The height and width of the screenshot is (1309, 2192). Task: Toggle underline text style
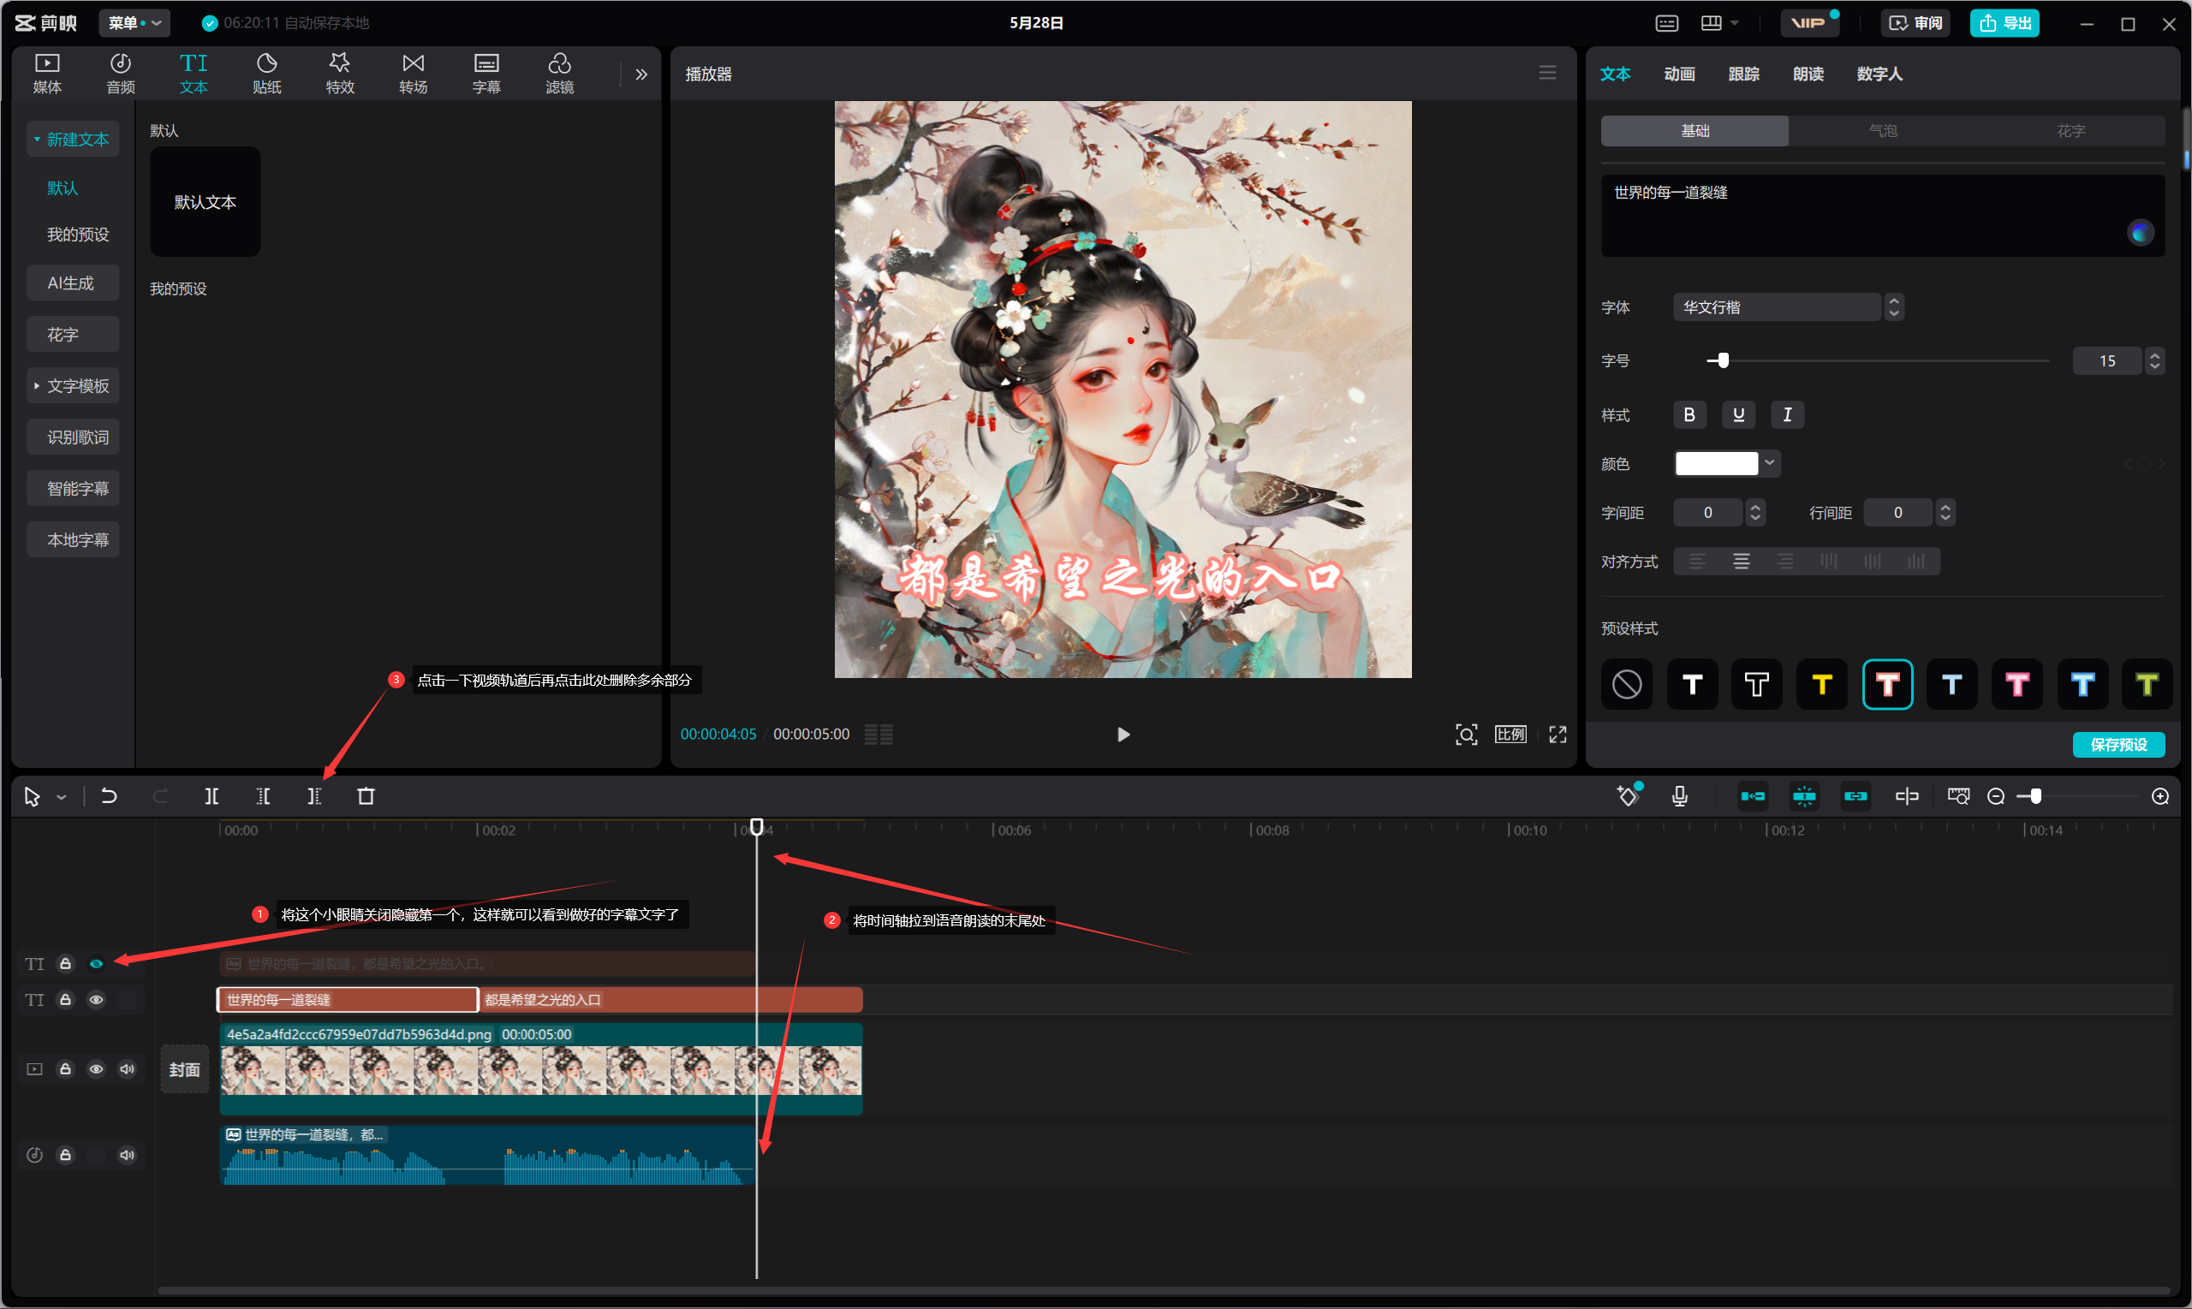pyautogui.click(x=1737, y=414)
